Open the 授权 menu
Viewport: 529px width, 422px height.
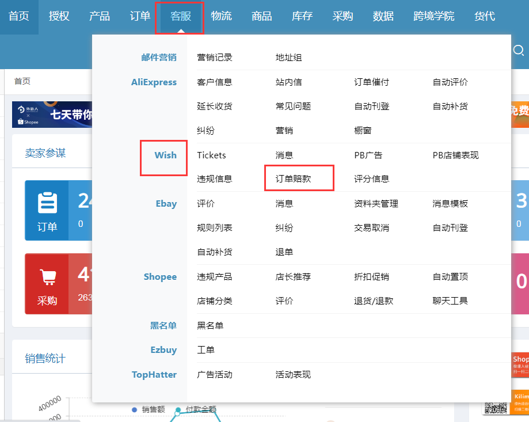tap(59, 16)
